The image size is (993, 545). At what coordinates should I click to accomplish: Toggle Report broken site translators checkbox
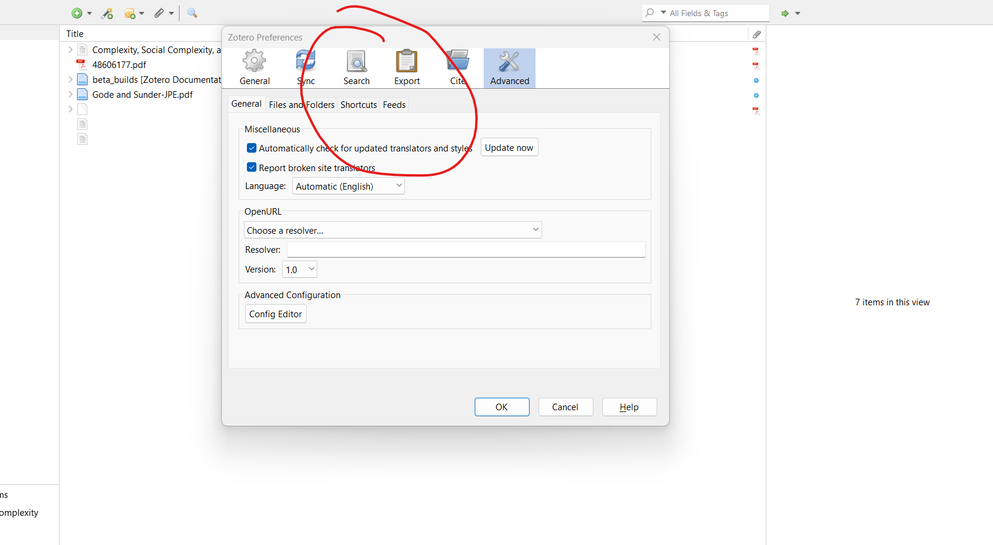click(252, 168)
